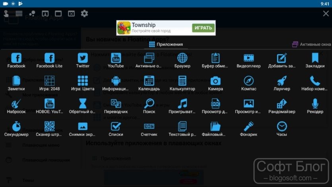Start Игра: 2048

[x=49, y=83]
